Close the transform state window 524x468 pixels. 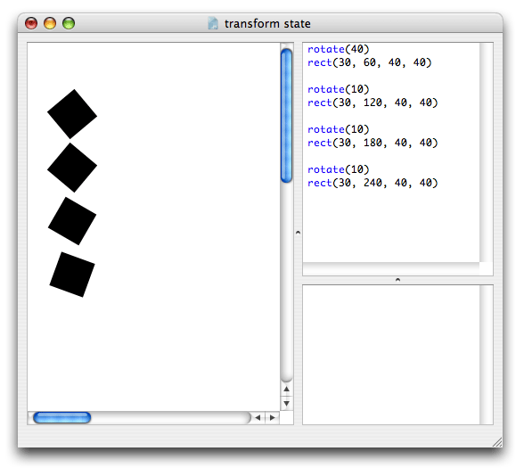(x=31, y=23)
